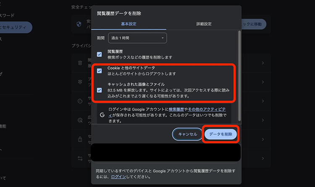Click the text ほとんどのサイトからログアウトします
Viewport: 315px width, 187px height.
142,74
